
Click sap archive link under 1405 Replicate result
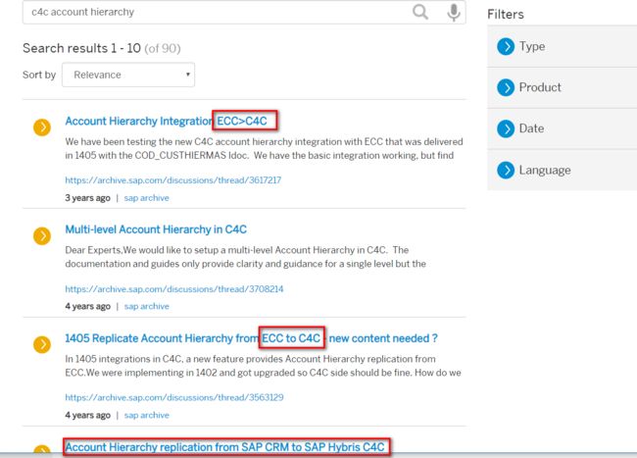pyautogui.click(x=147, y=415)
